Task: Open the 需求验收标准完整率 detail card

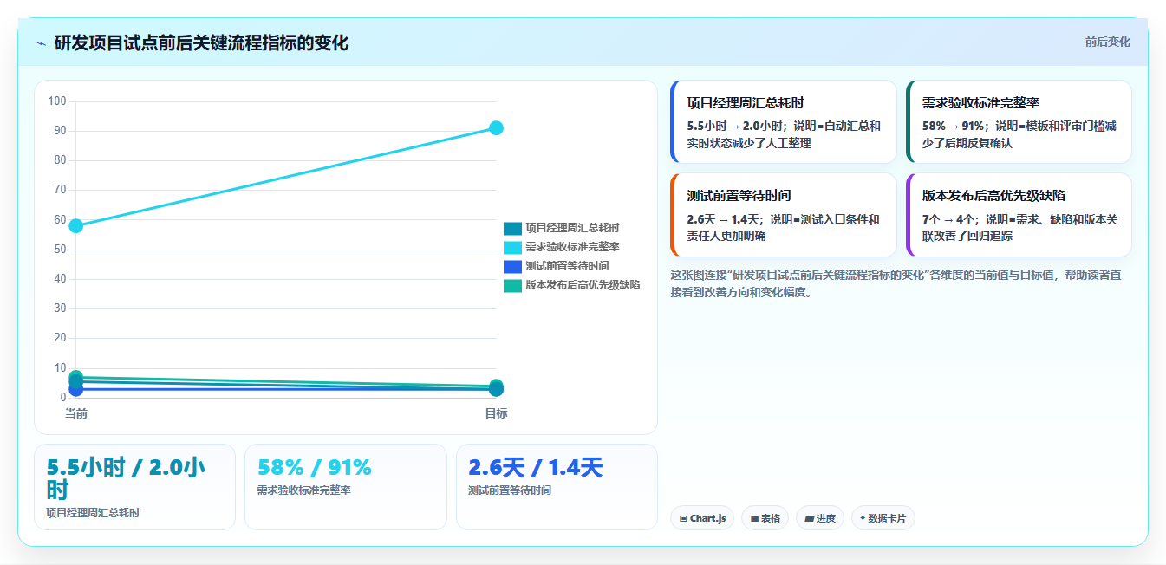Action: coord(1019,122)
